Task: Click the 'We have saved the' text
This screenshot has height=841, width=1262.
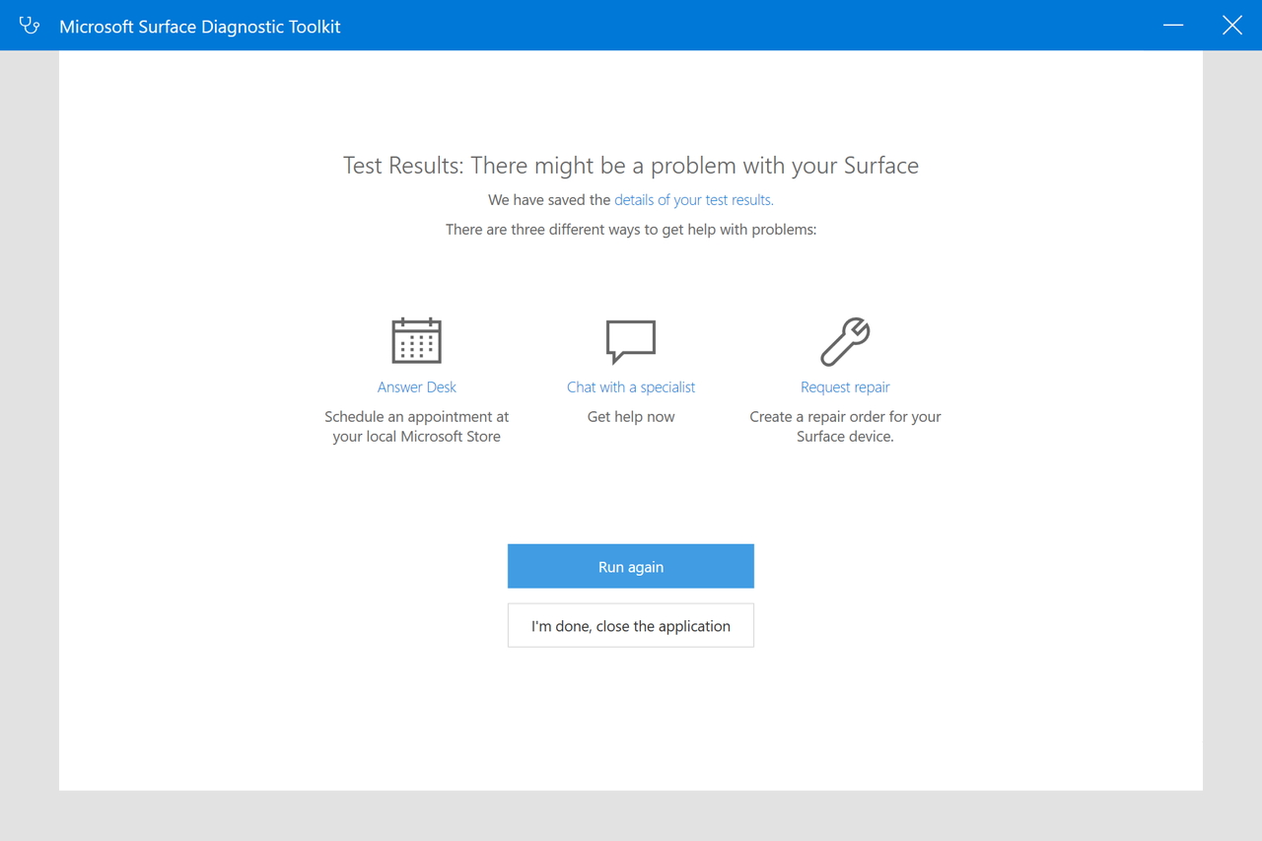Action: 549,200
